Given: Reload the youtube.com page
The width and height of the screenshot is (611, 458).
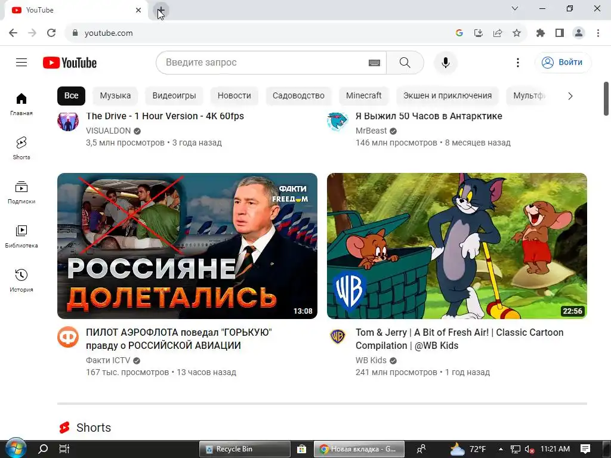Looking at the screenshot, I should pyautogui.click(x=51, y=33).
